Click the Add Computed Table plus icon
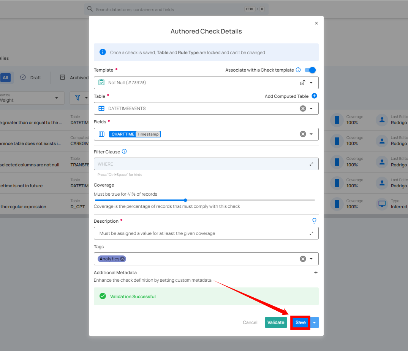408x351 pixels. pyautogui.click(x=314, y=96)
